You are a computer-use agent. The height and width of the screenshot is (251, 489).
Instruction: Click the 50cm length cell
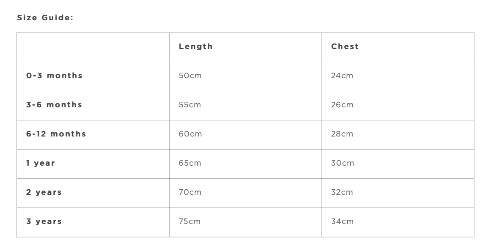pos(190,76)
